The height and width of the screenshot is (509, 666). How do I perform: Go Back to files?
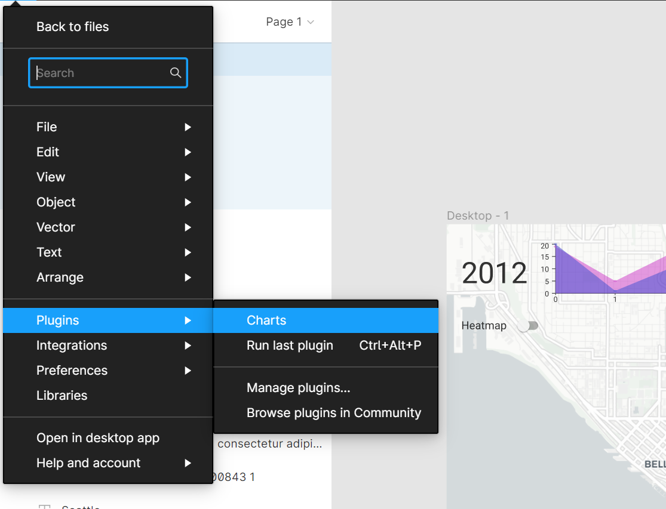click(72, 27)
